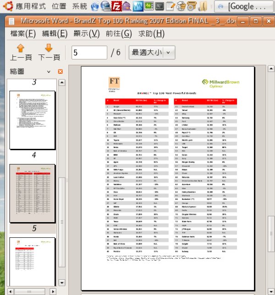This screenshot has height=295, width=275.
Task: Click document view vertical scrollbar handle
Action: click(x=271, y=234)
